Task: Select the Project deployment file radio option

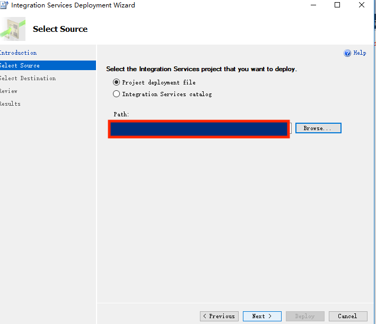Action: [x=117, y=82]
